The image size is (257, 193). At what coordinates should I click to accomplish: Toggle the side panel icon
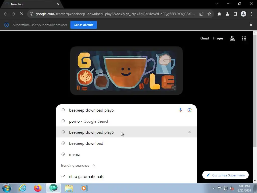click(235, 14)
